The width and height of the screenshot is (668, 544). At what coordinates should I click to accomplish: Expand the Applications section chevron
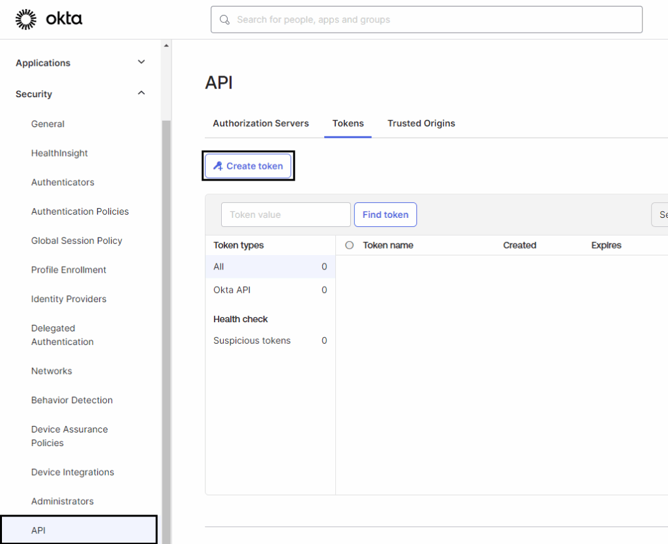coord(142,62)
